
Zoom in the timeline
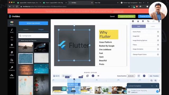[156, 80]
